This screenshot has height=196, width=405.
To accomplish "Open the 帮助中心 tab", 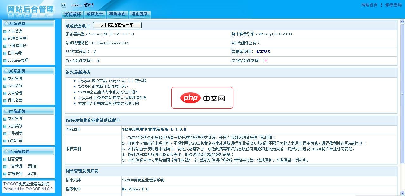I will (117, 14).
